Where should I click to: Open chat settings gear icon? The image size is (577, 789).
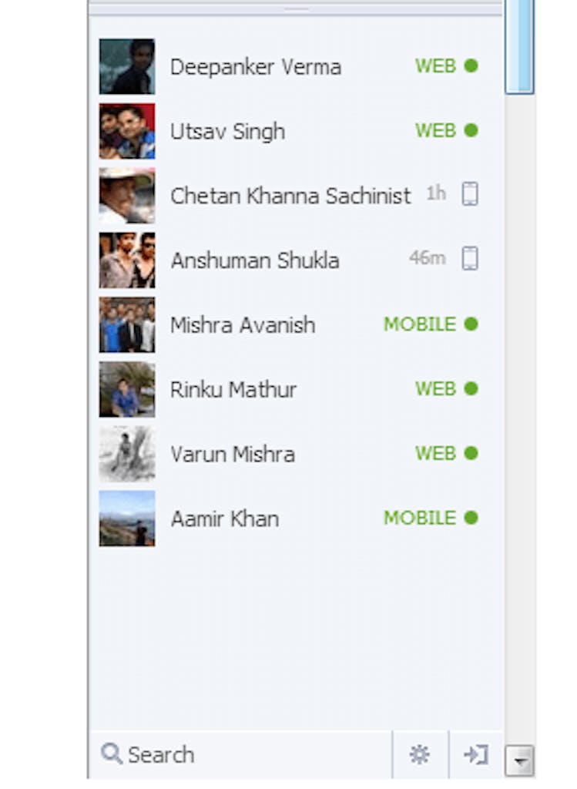pyautogui.click(x=419, y=755)
